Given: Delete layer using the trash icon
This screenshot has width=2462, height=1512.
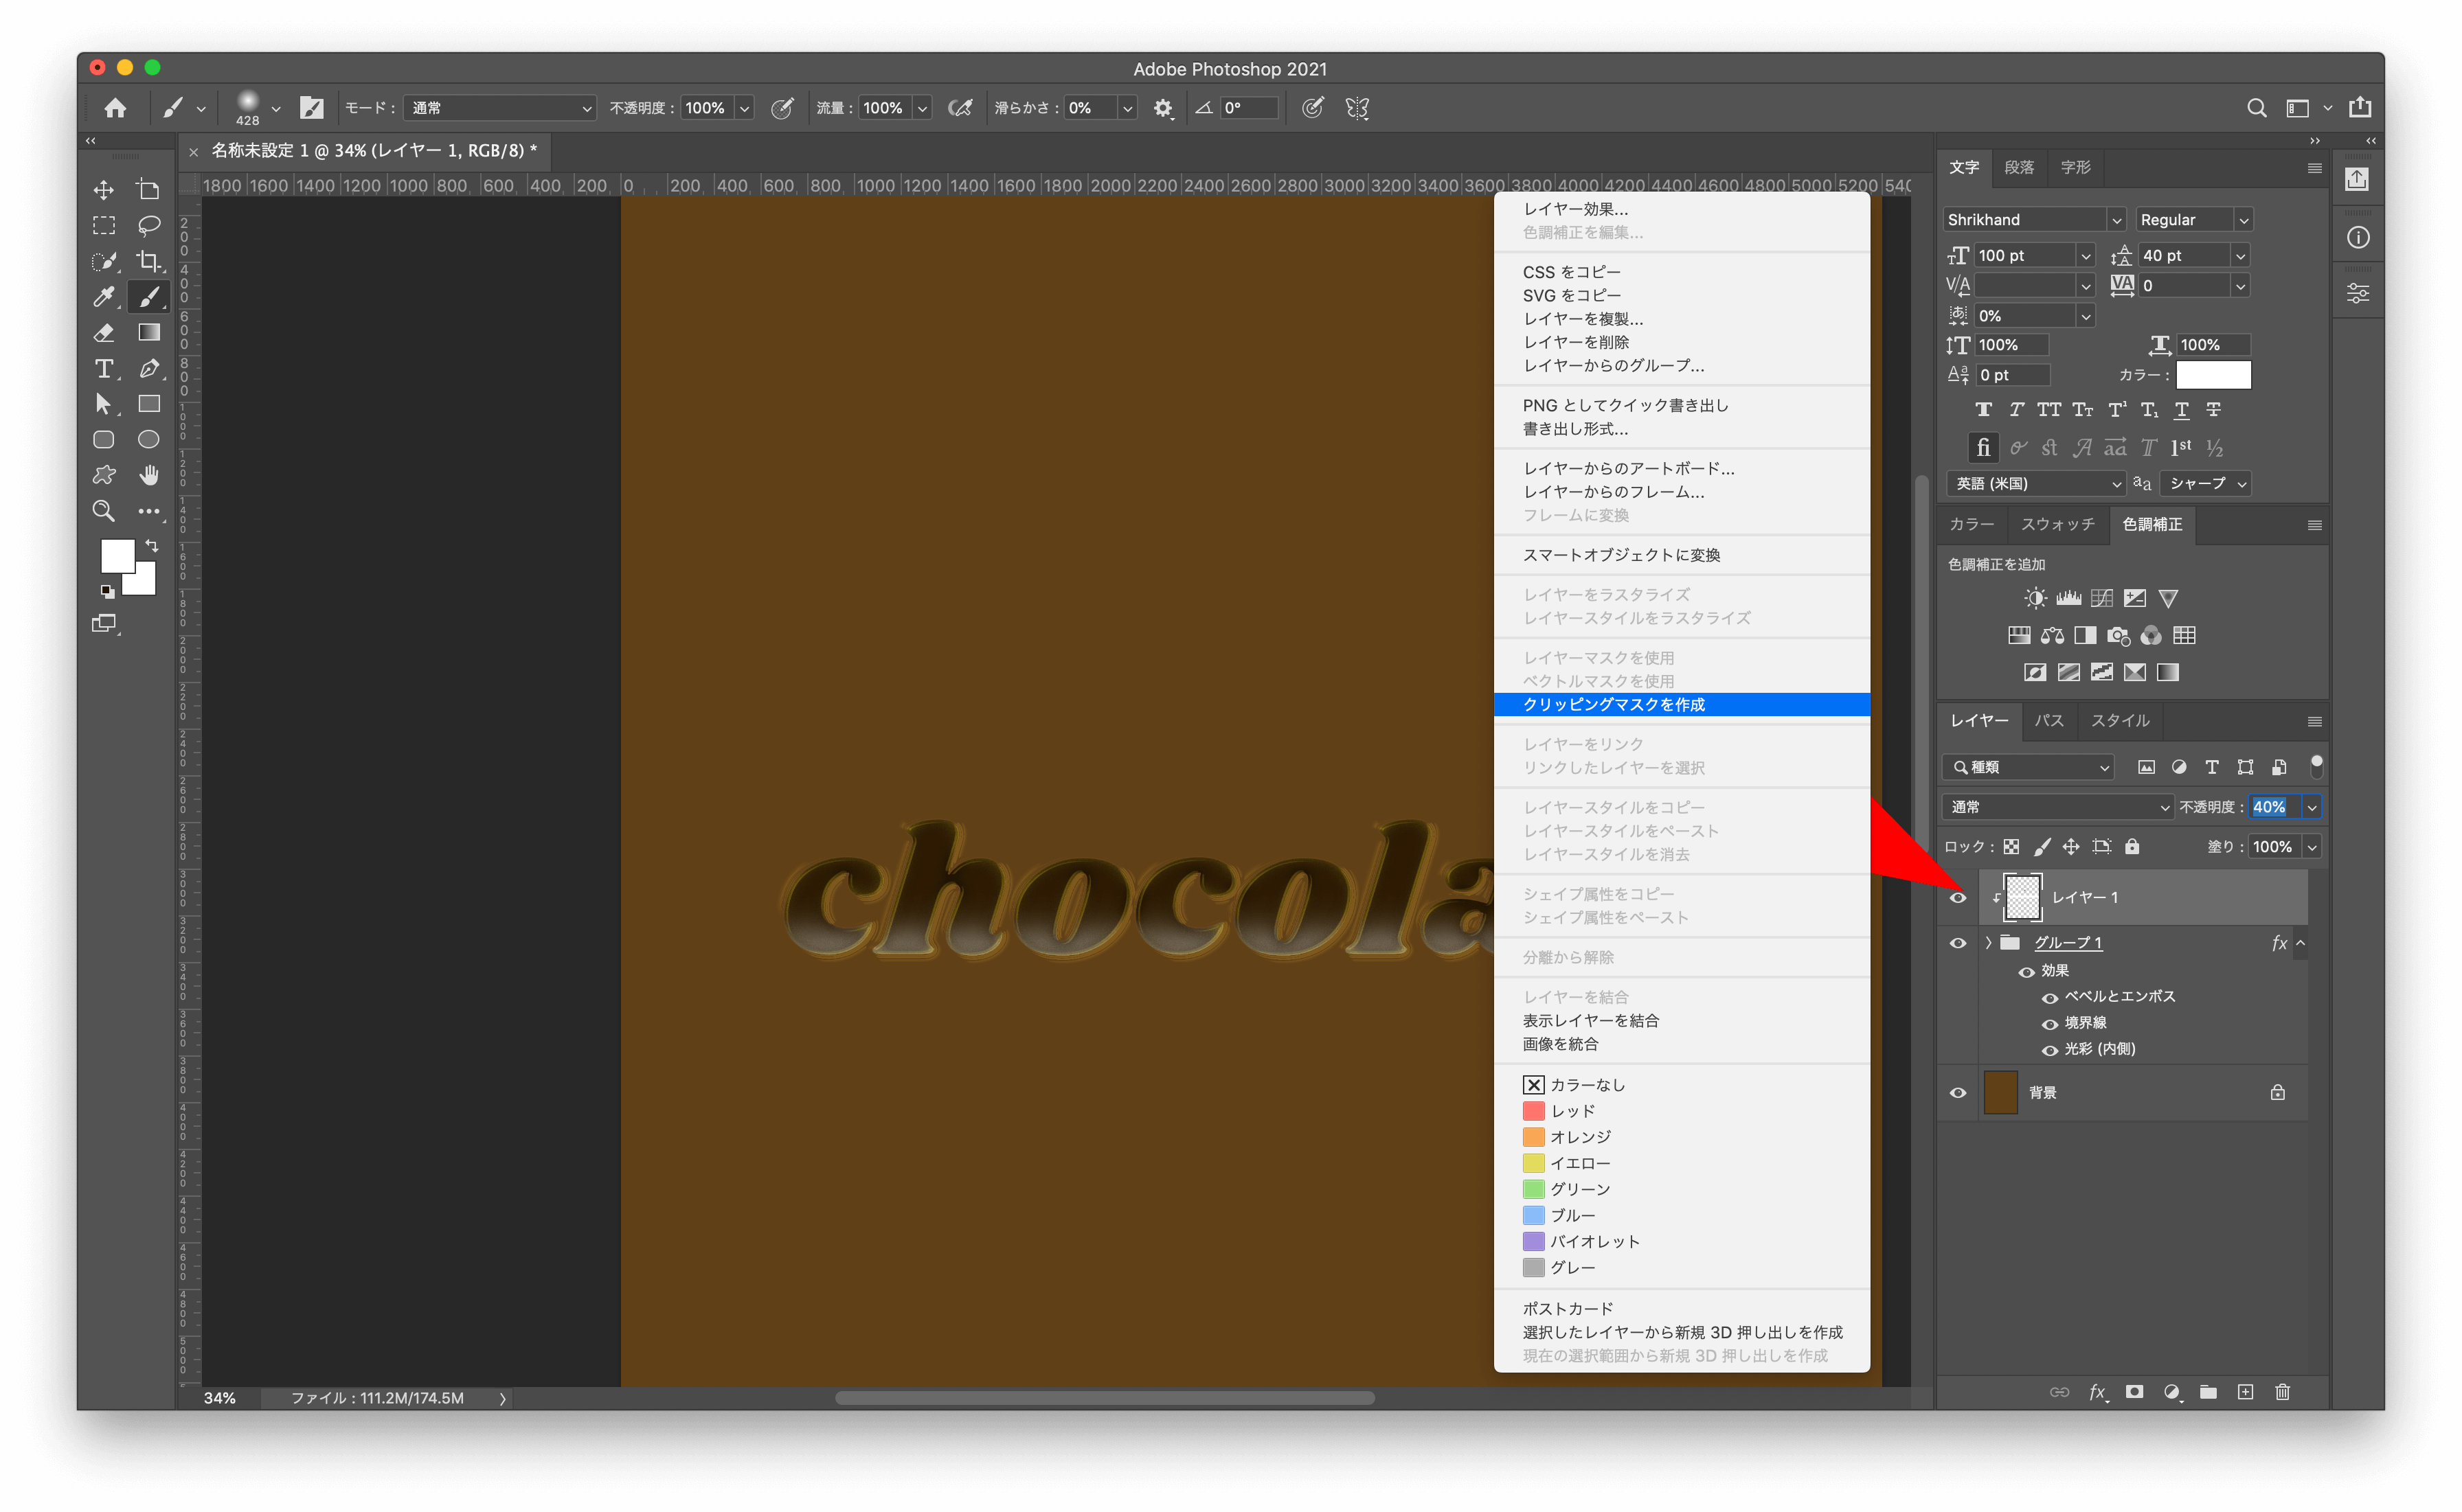Looking at the screenshot, I should [x=2282, y=1391].
